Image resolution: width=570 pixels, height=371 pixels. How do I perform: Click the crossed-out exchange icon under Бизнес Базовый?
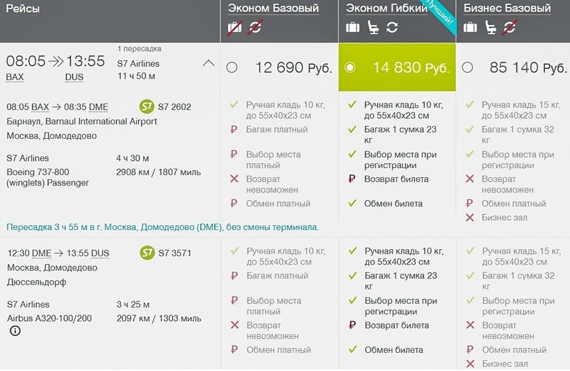510,28
